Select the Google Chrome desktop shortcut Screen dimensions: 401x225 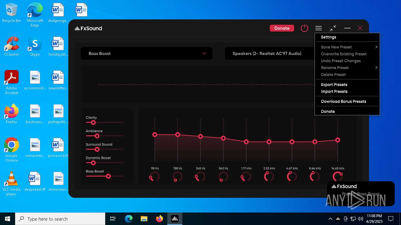tap(12, 150)
